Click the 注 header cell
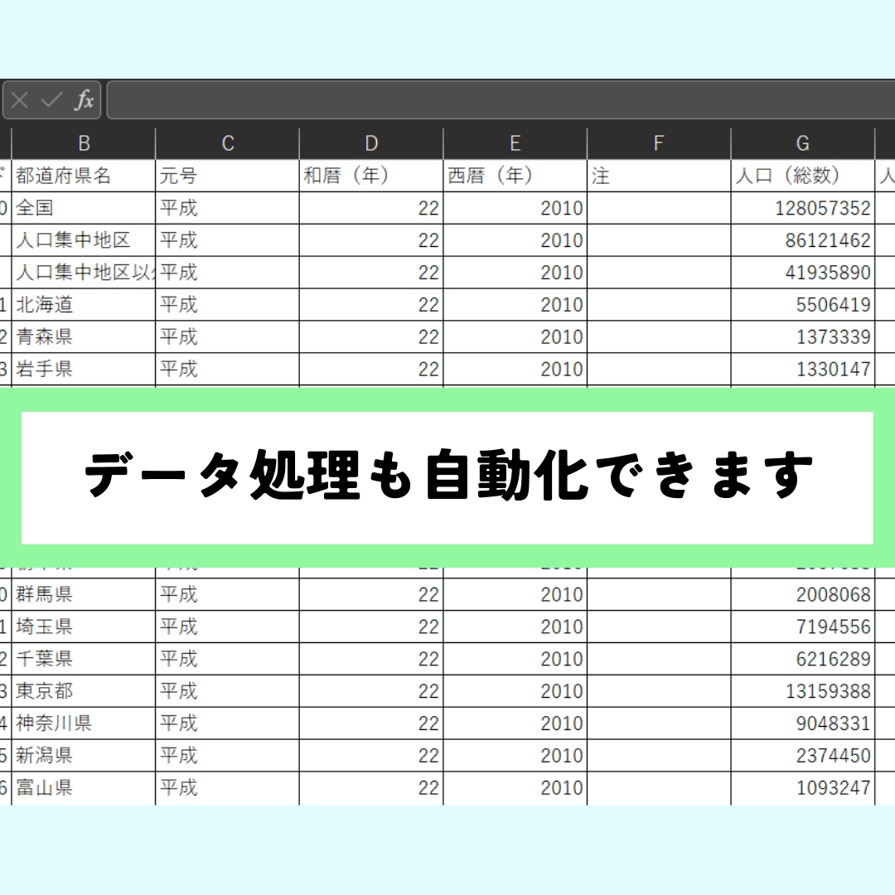Screen dimensions: 895x895 pos(660,176)
